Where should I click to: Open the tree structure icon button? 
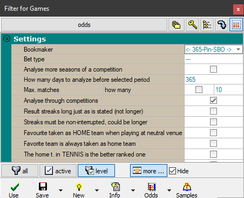(207, 25)
